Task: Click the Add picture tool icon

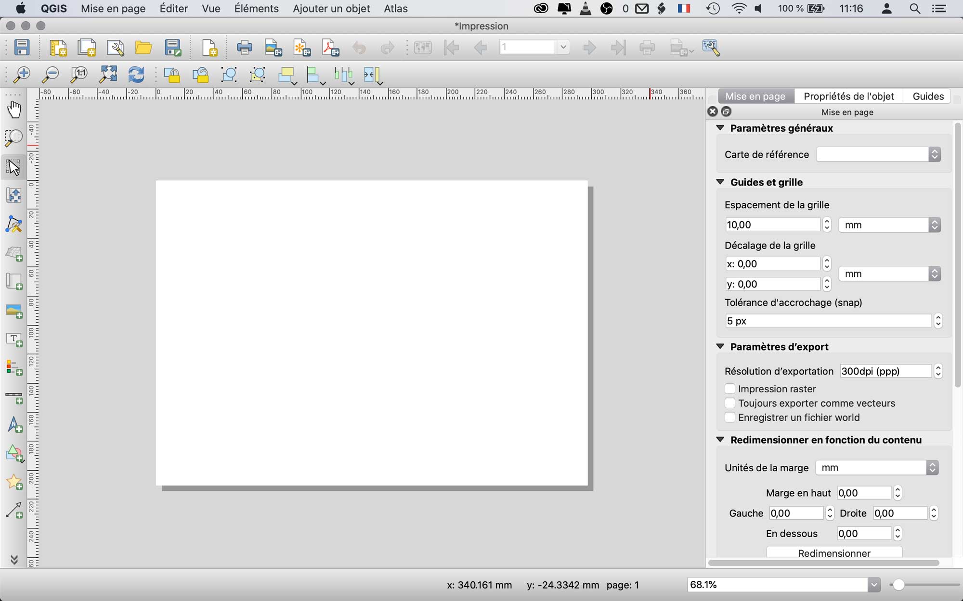Action: 14,311
